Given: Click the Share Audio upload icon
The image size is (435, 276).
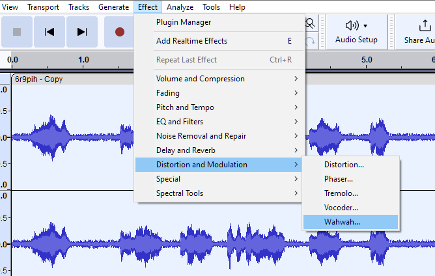Looking at the screenshot, I should [425, 26].
